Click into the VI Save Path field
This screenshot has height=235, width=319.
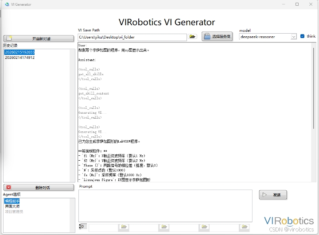(x=132, y=37)
